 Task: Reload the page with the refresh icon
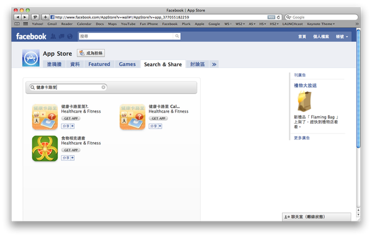click(278, 17)
